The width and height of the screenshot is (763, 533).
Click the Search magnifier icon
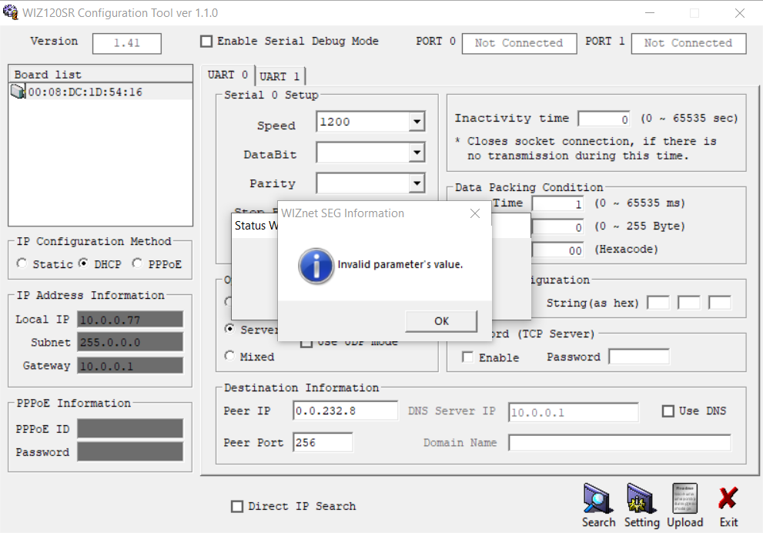tap(598, 498)
